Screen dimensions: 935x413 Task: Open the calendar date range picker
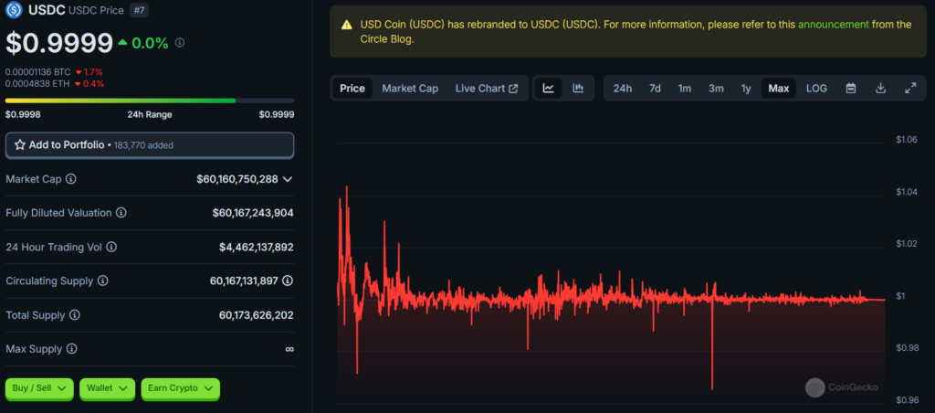point(851,89)
